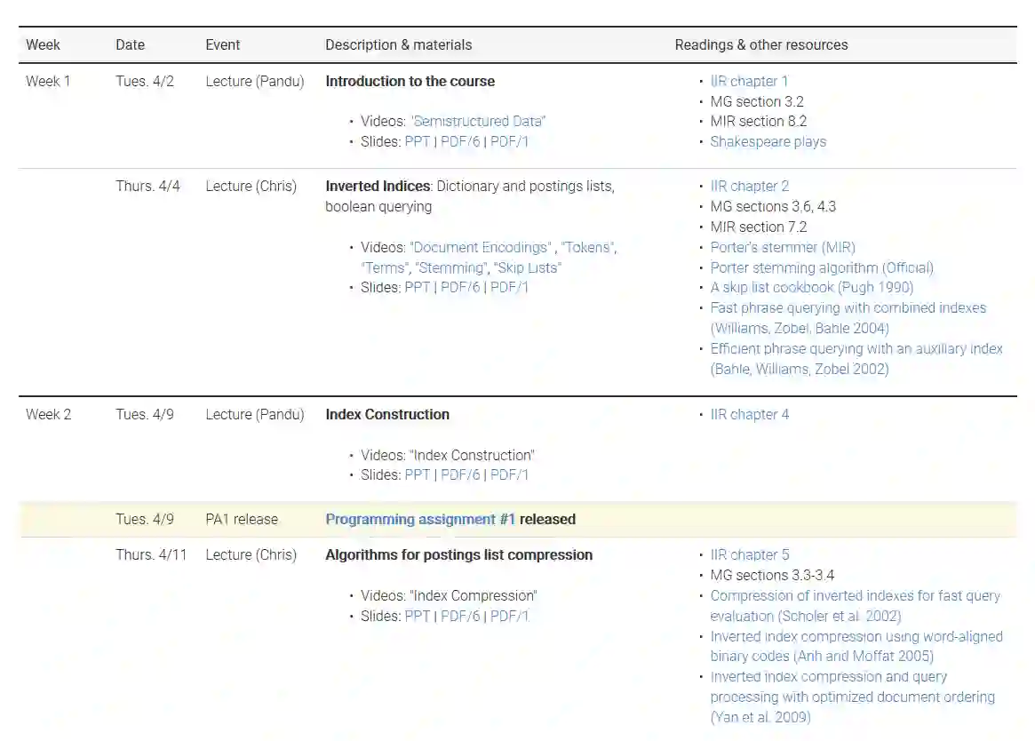Open Porter's stemmer (MIR) link
Screen dimensions: 1035x741
pos(783,247)
